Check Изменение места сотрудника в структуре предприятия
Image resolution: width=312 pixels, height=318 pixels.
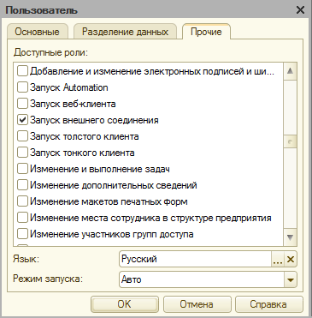click(22, 218)
